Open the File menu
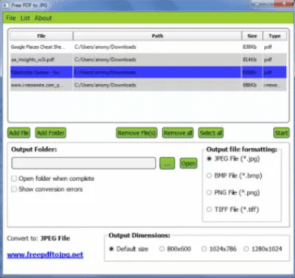 point(11,18)
